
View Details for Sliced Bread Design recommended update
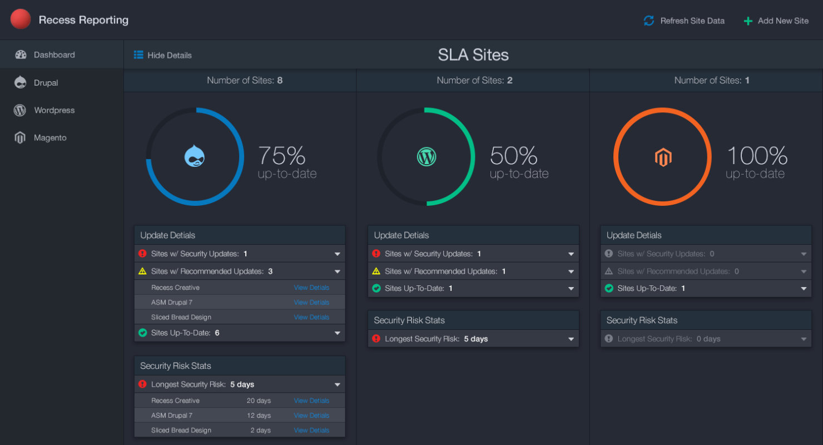point(311,317)
